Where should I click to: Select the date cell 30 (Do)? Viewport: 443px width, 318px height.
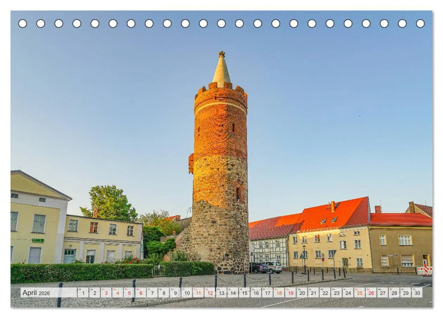pos(417,293)
